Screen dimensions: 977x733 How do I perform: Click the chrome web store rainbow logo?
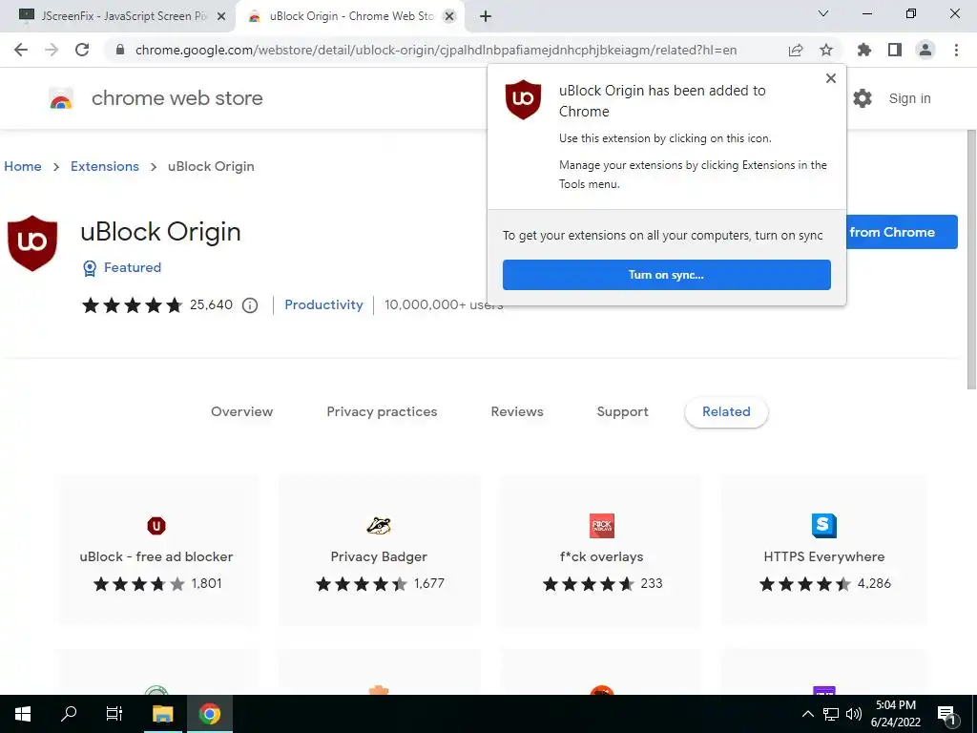[61, 98]
